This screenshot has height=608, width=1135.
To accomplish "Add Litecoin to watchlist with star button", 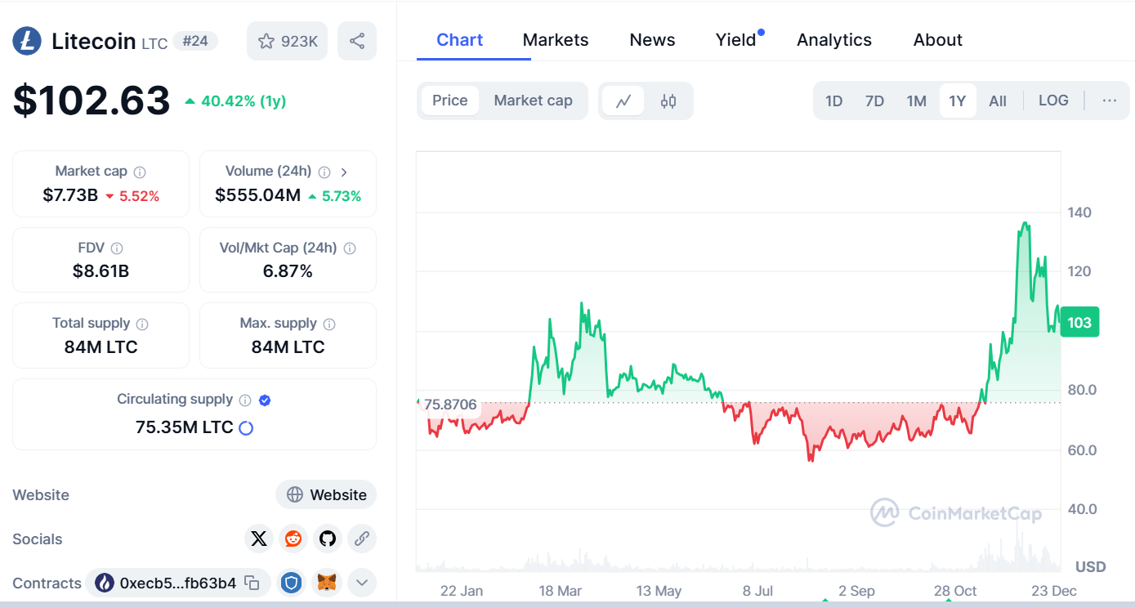I will [x=287, y=41].
